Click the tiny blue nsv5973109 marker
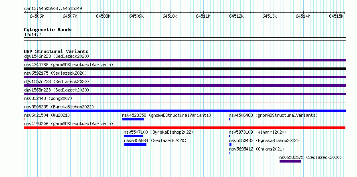The width and height of the screenshot is (357, 177). point(229,136)
